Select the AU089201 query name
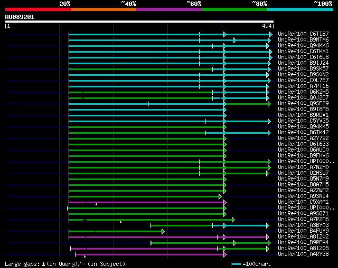 click(20, 17)
